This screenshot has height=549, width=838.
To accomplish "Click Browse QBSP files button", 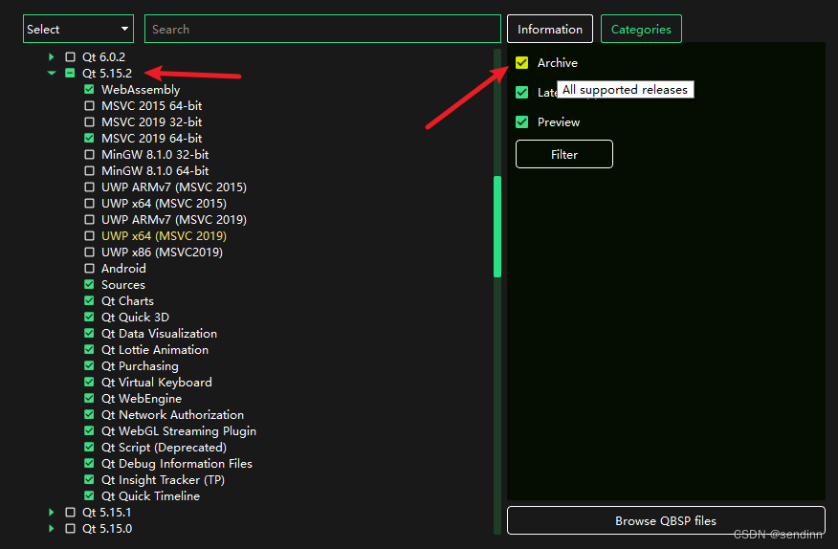I will (666, 520).
